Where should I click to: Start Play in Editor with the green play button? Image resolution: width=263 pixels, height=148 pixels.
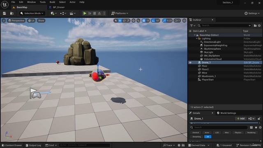coord(85,13)
